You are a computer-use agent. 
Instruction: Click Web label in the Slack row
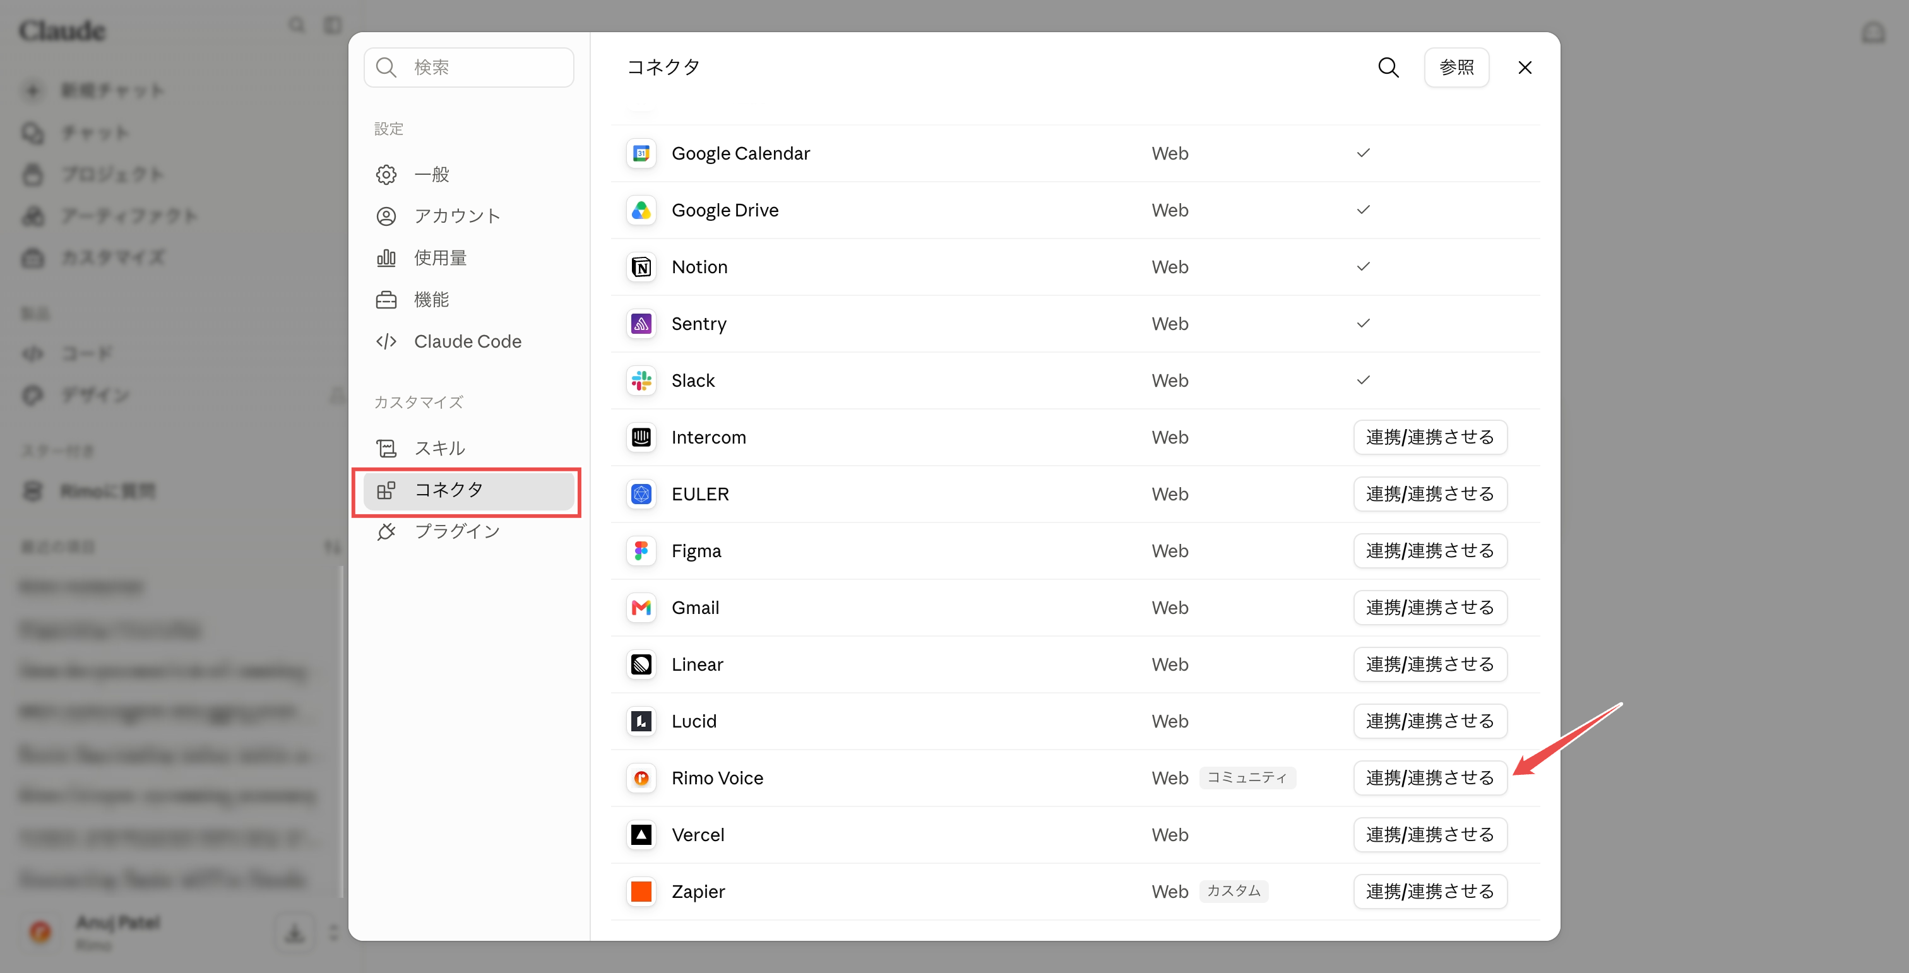pos(1169,380)
